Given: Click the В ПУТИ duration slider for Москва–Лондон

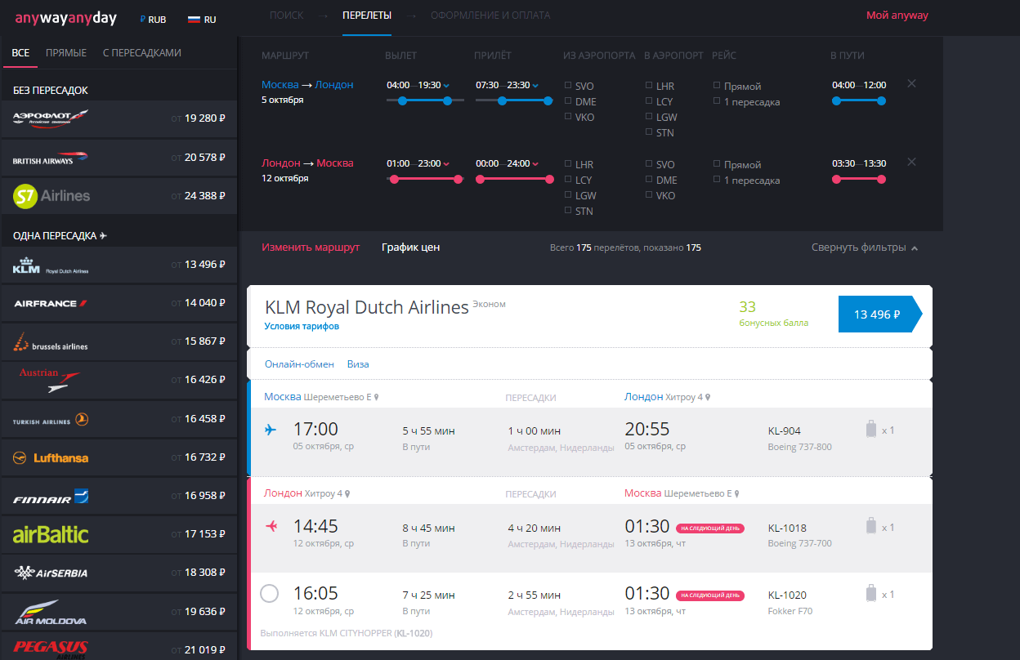Looking at the screenshot, I should click(858, 101).
